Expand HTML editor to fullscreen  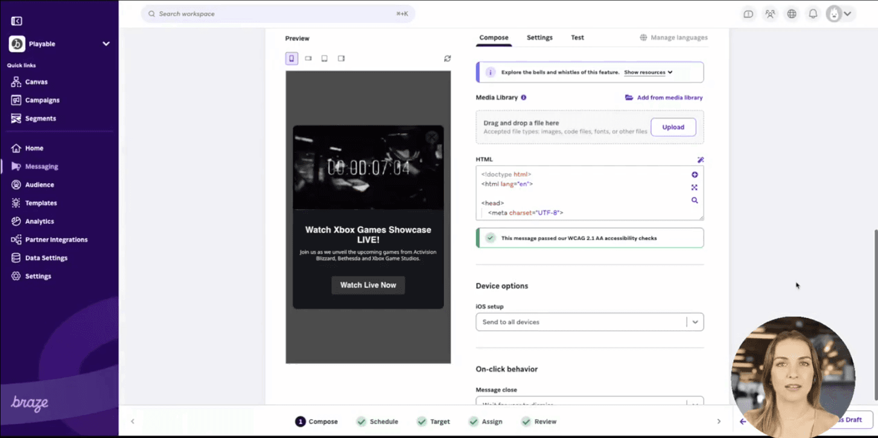[x=695, y=187]
